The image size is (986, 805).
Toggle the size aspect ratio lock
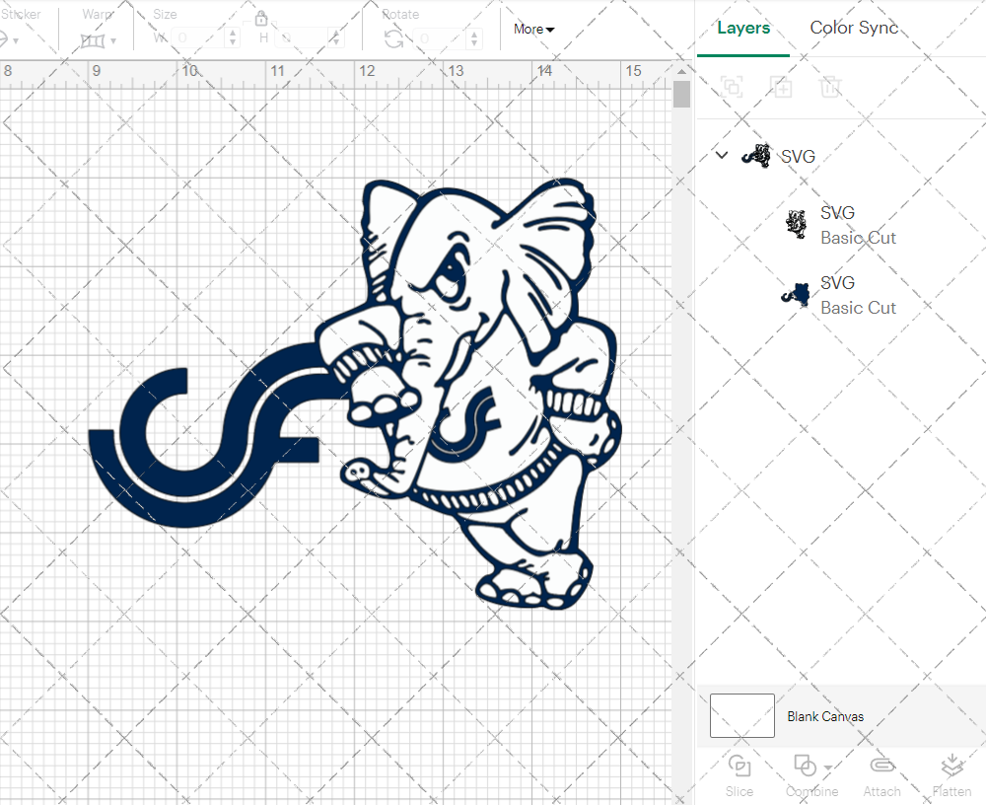(x=261, y=19)
